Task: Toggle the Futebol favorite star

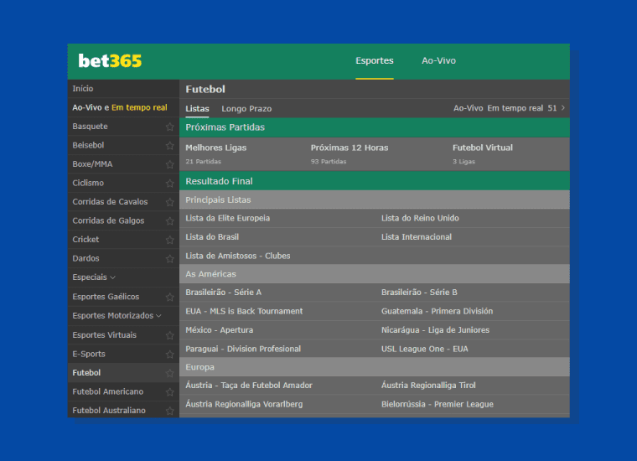Action: [x=170, y=373]
